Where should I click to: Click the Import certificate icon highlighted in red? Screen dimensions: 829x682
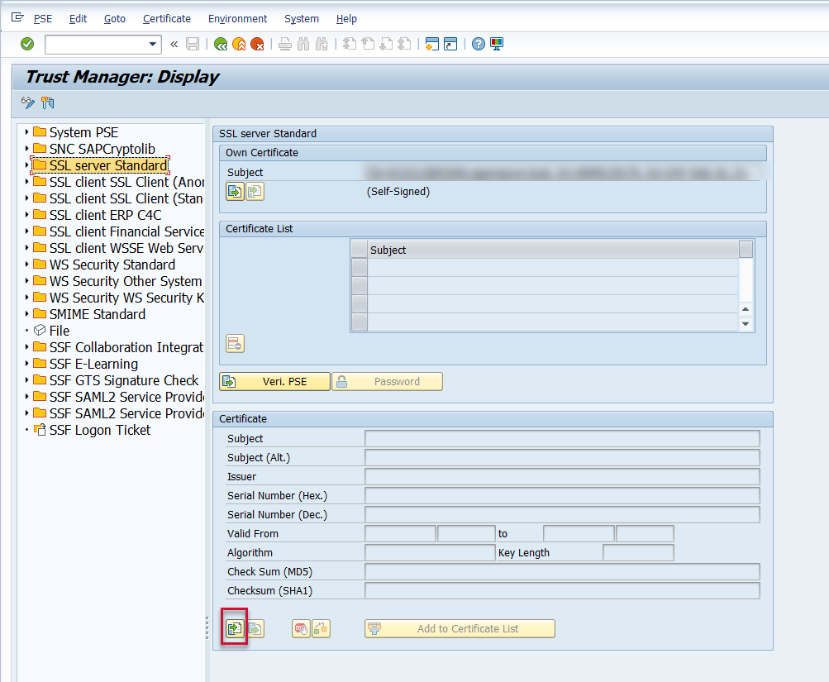pos(235,629)
